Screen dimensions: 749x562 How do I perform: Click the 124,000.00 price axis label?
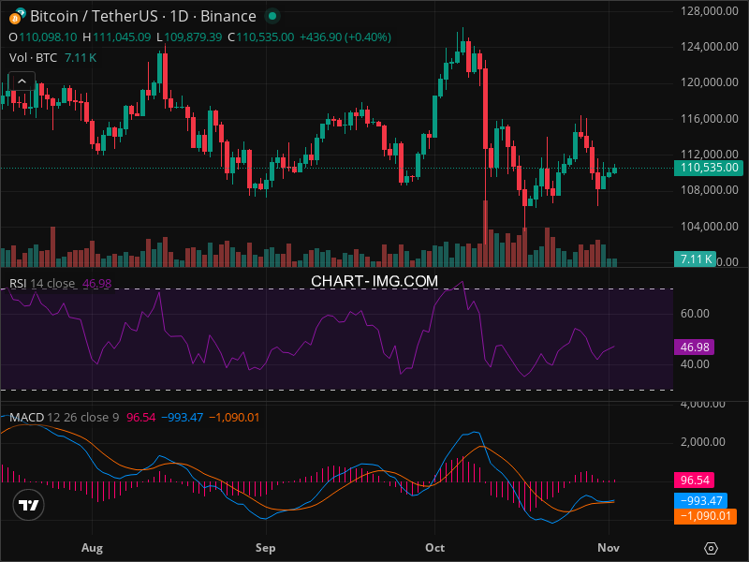click(x=708, y=47)
